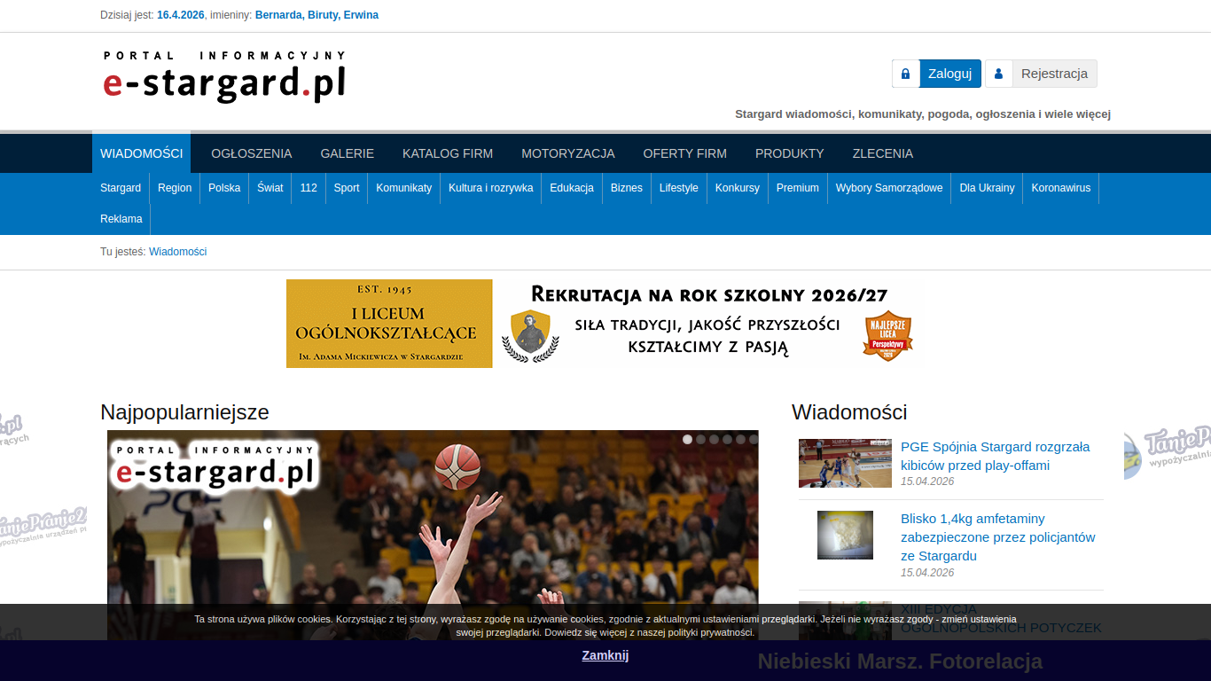The height and width of the screenshot is (681, 1211).
Task: Go to the ZLECENIA tab
Action: (x=883, y=153)
